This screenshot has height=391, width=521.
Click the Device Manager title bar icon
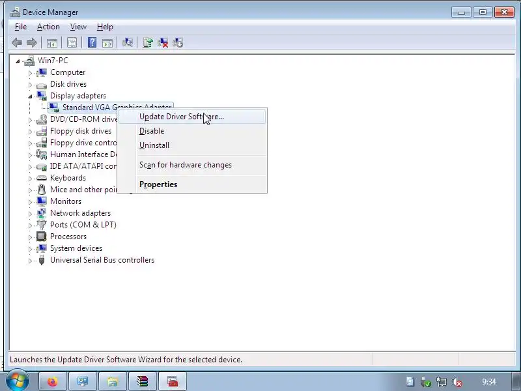tap(15, 12)
